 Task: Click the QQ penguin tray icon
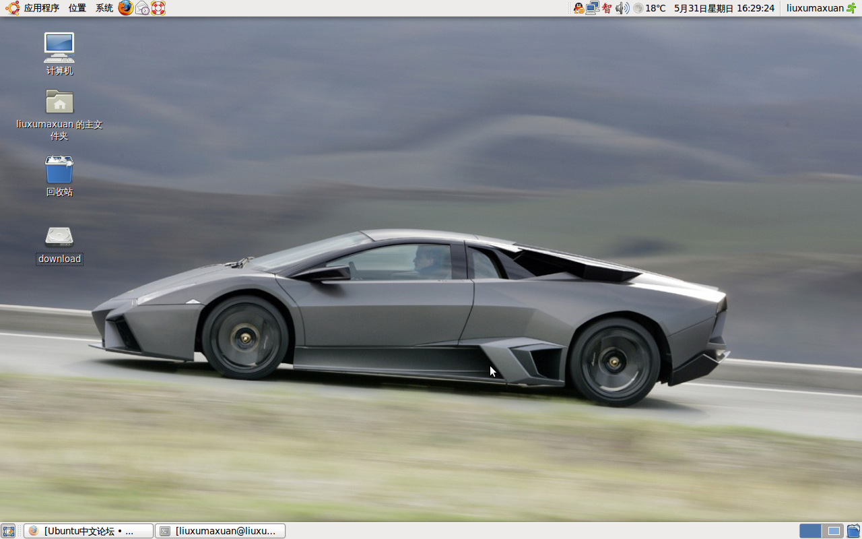click(578, 8)
